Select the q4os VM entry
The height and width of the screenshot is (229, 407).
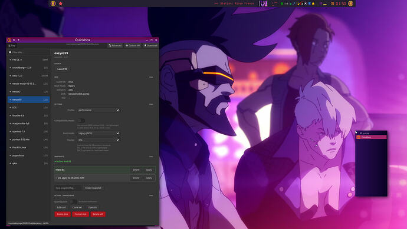(x=28, y=164)
